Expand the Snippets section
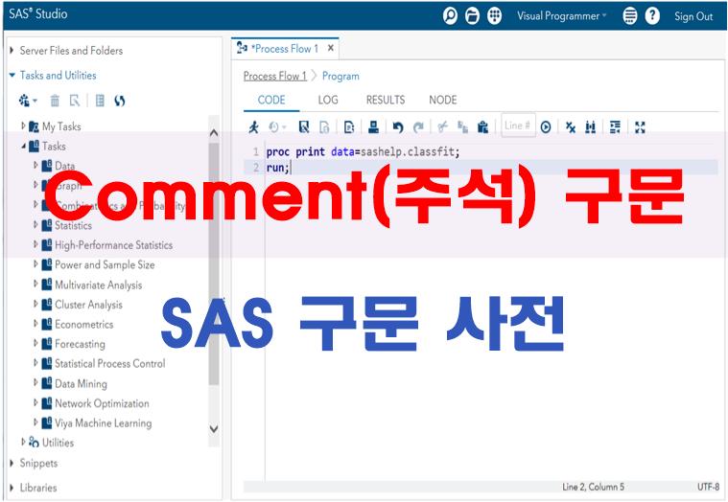 click(12, 463)
